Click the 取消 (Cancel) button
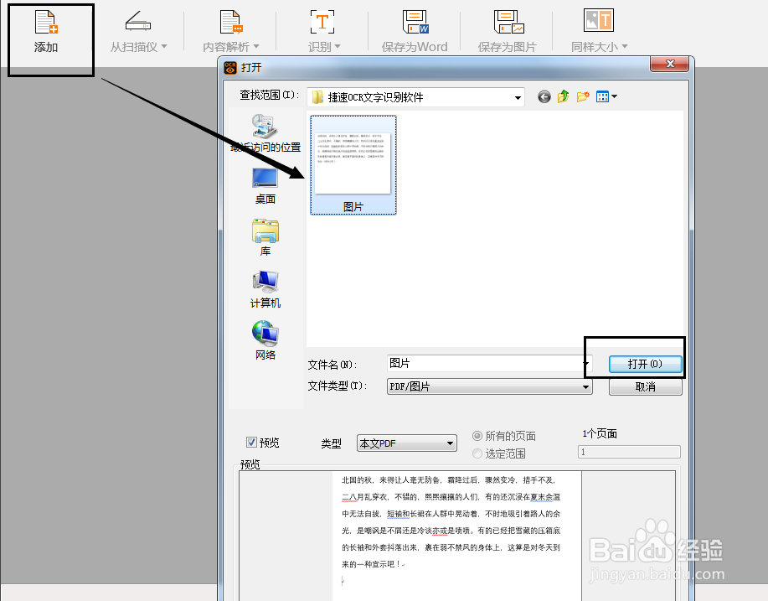 coord(644,386)
